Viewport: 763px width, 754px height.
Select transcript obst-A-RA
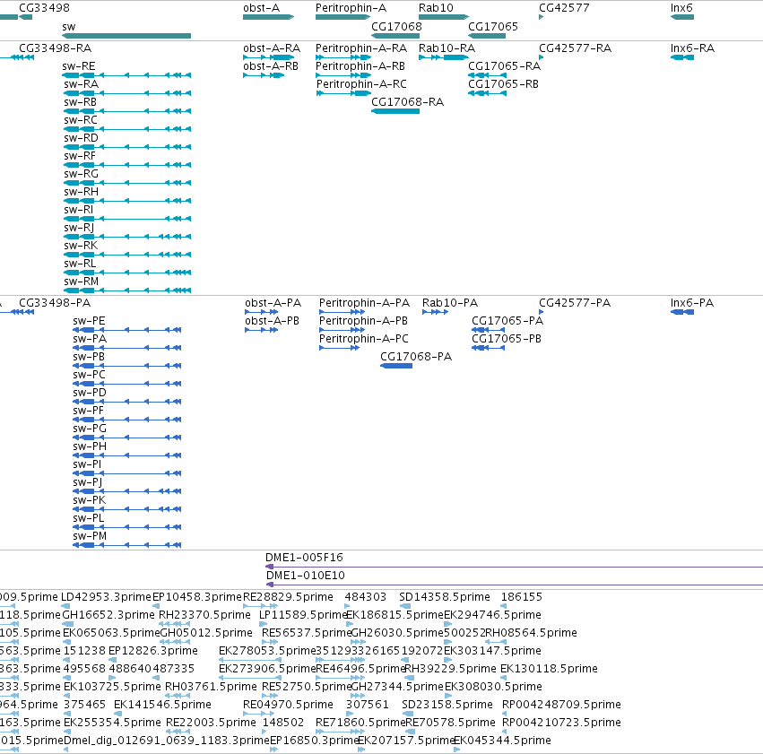click(269, 57)
